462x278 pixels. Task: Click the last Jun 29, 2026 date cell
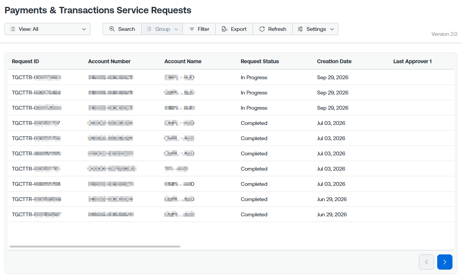tap(332, 214)
